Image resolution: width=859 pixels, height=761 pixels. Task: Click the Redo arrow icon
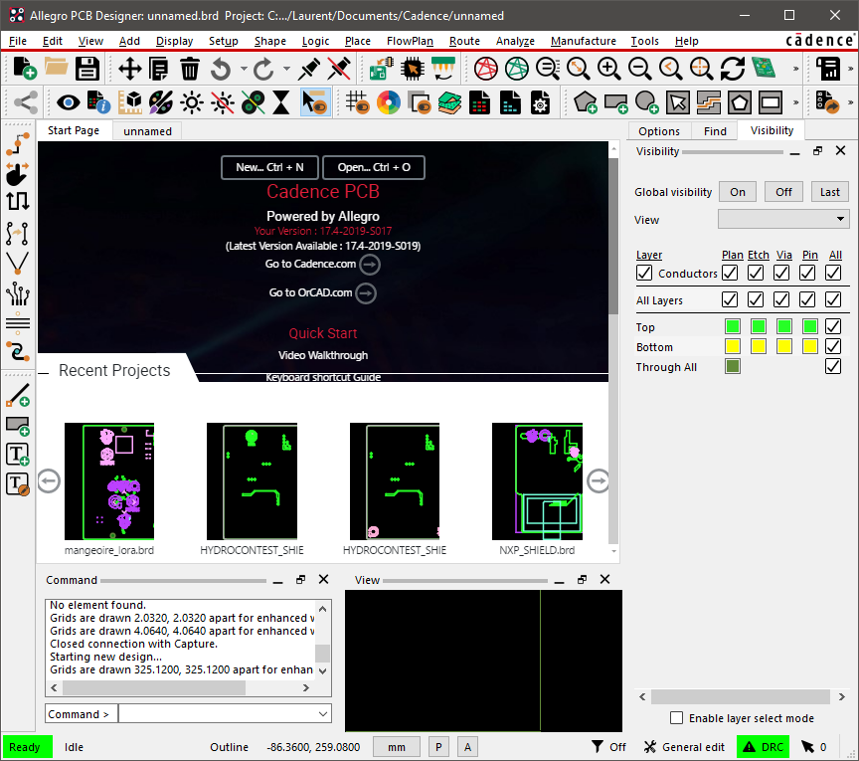click(263, 69)
